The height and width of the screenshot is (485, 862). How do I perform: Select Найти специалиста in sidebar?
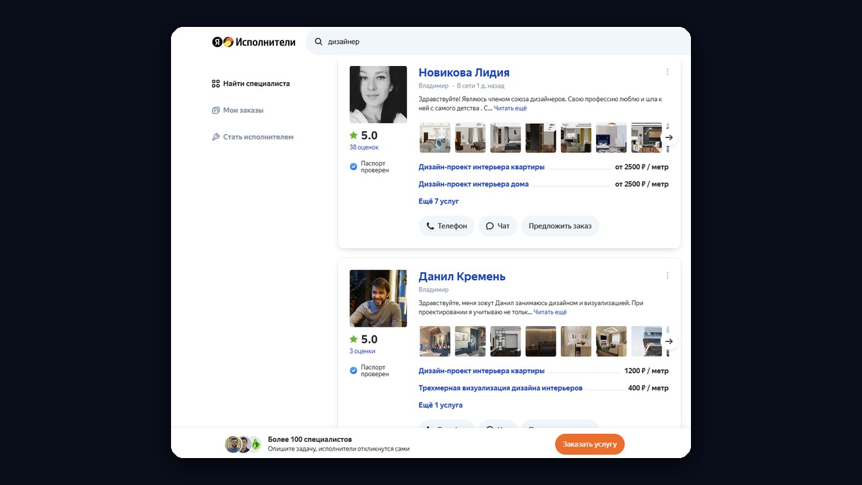pos(251,84)
